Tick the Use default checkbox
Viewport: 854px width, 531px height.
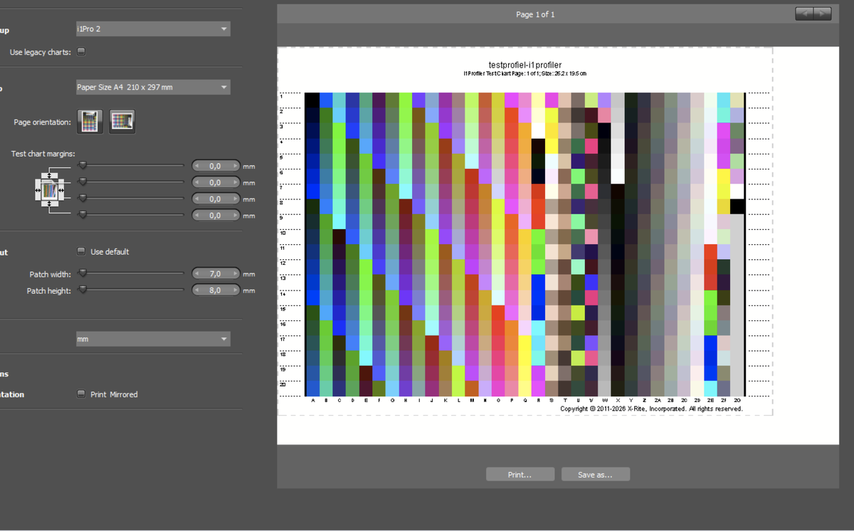81,251
